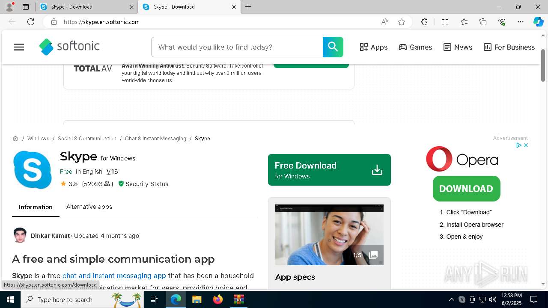The height and width of the screenshot is (308, 548).
Task: Click the Free Download for Windows button
Action: tap(329, 170)
